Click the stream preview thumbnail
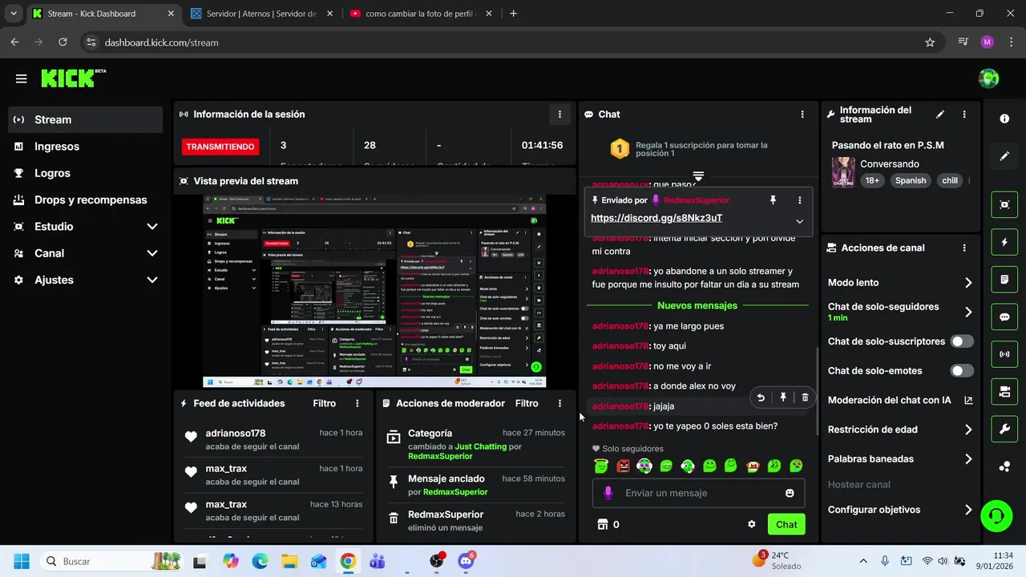Viewport: 1026px width, 577px height. point(374,292)
